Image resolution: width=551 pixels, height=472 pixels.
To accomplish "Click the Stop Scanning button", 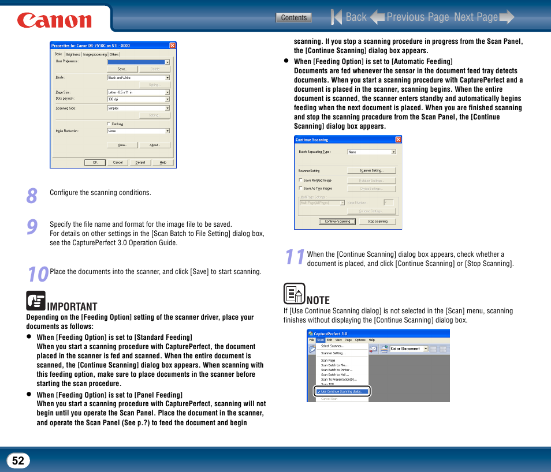I will click(377, 221).
